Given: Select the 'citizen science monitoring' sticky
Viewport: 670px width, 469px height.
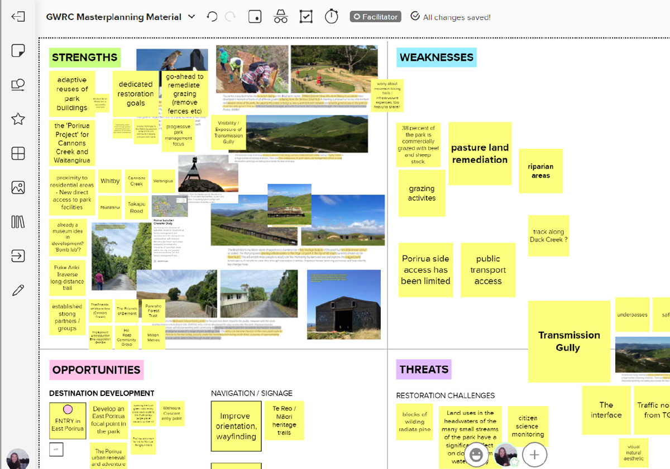Looking at the screenshot, I should tap(528, 426).
